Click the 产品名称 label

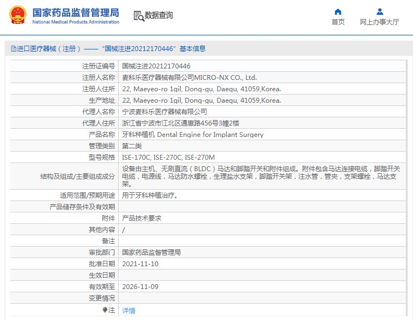click(x=102, y=134)
